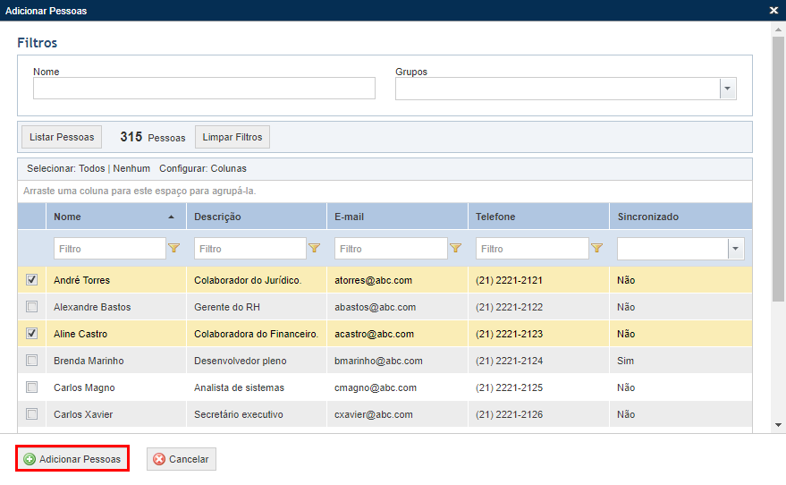Click the name Carlos Magno
Screen dimensions: 786x485
coord(84,387)
